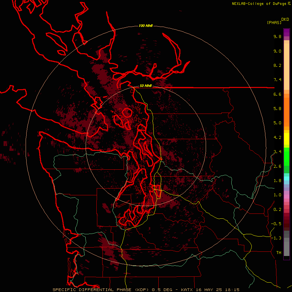
Task: Click the 9.0 scale value
Action: click(x=277, y=51)
